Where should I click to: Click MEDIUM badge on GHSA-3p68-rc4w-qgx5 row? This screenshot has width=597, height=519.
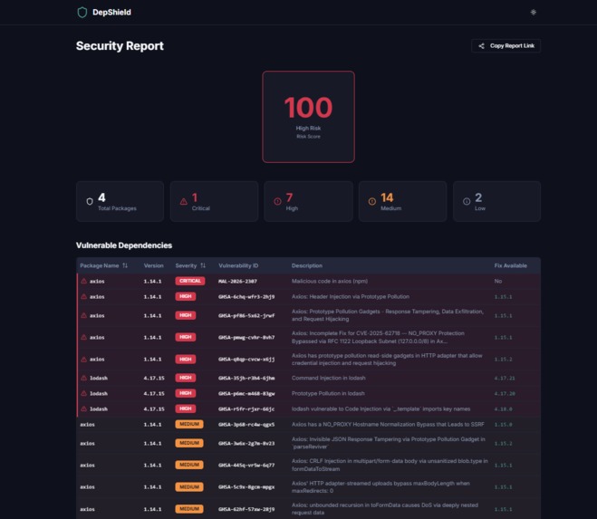click(x=189, y=424)
